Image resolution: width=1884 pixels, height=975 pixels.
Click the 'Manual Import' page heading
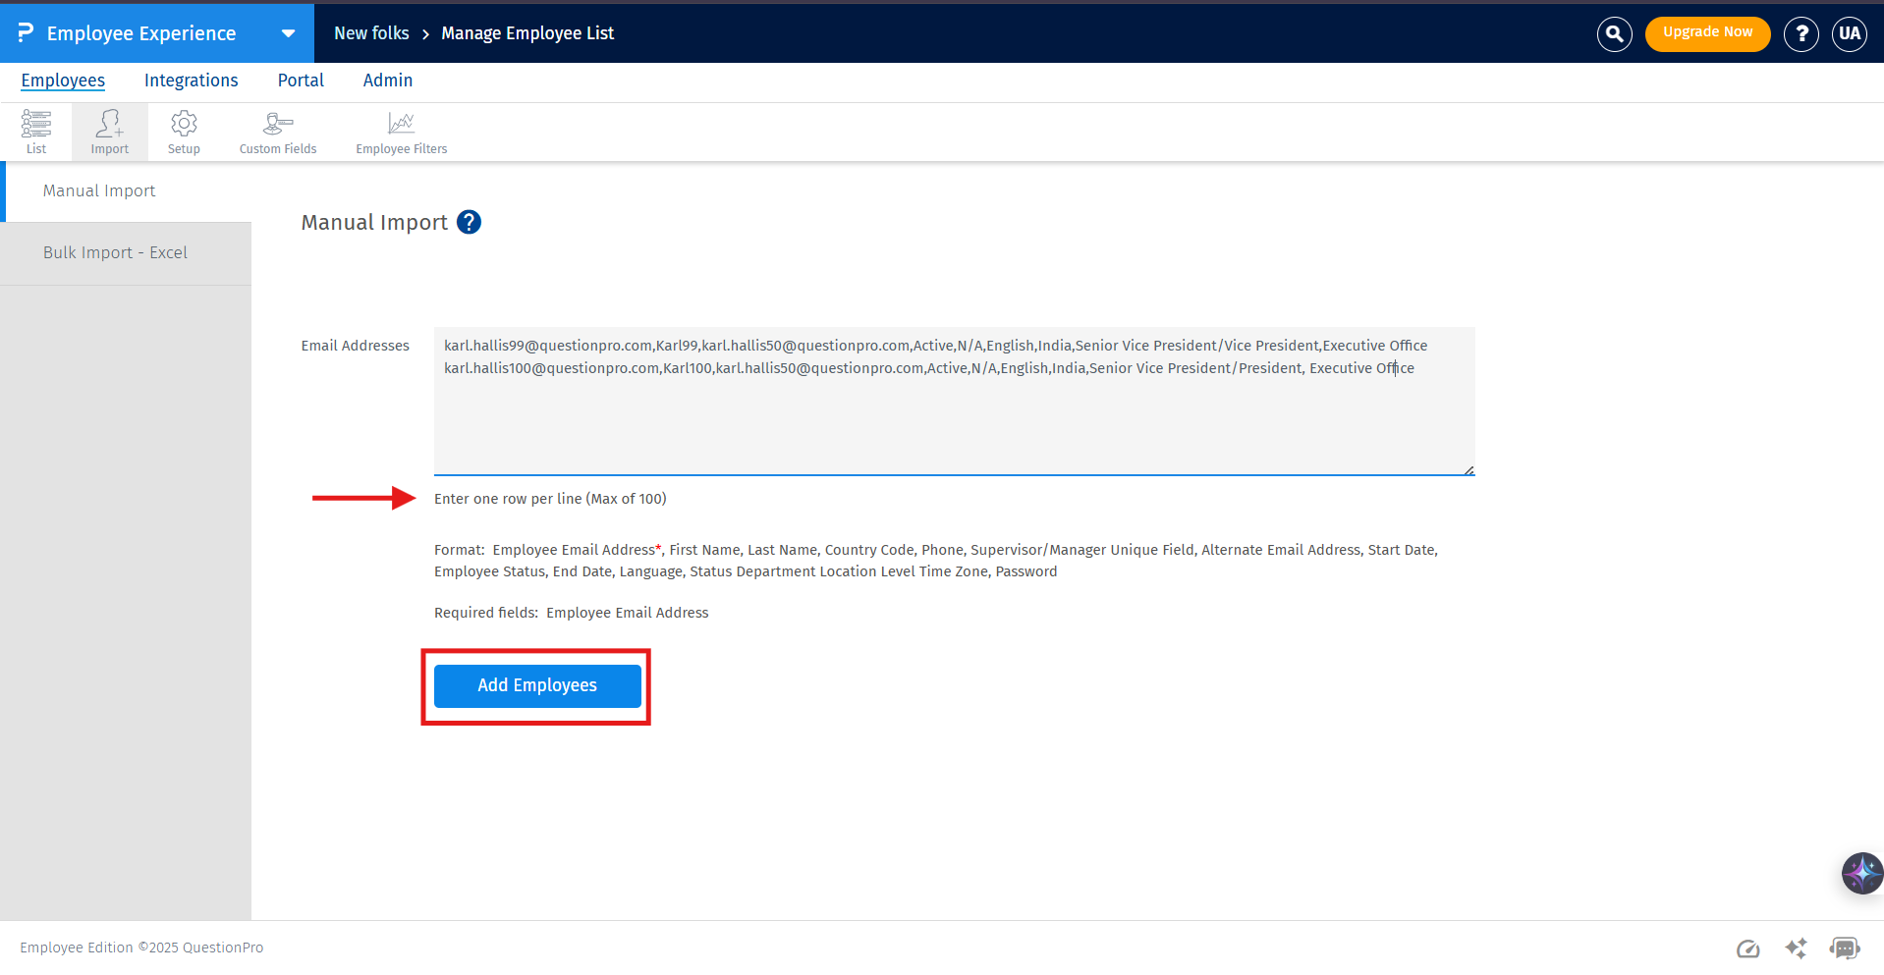374,223
